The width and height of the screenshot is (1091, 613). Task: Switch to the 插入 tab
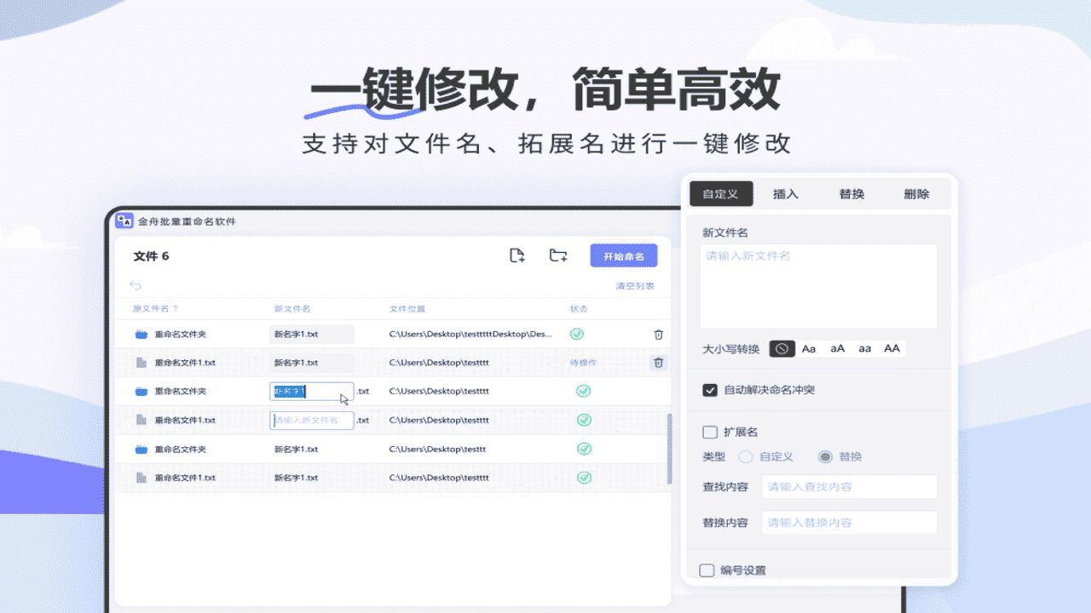(785, 193)
